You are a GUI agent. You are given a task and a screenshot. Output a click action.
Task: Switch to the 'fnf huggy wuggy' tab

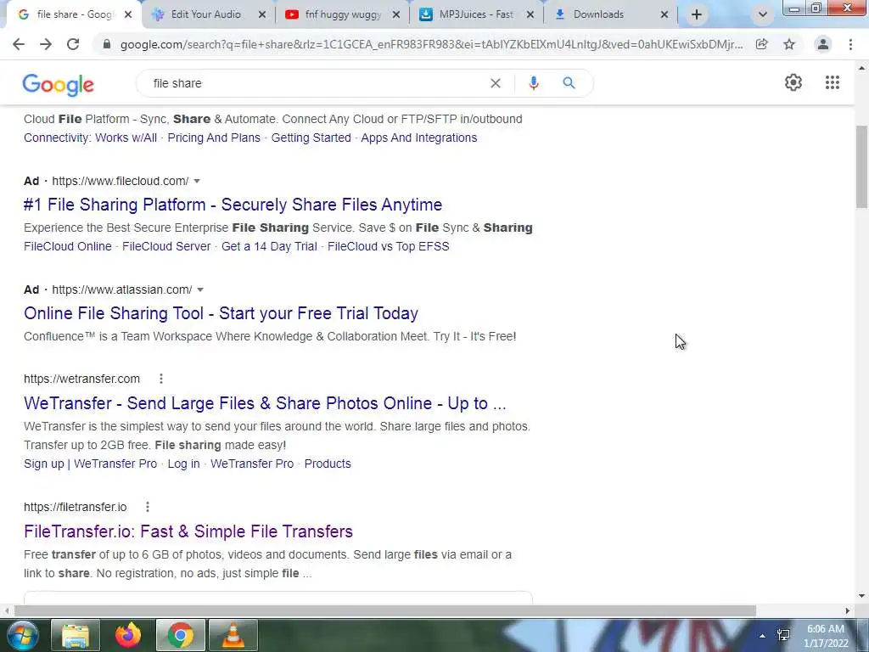pos(343,14)
